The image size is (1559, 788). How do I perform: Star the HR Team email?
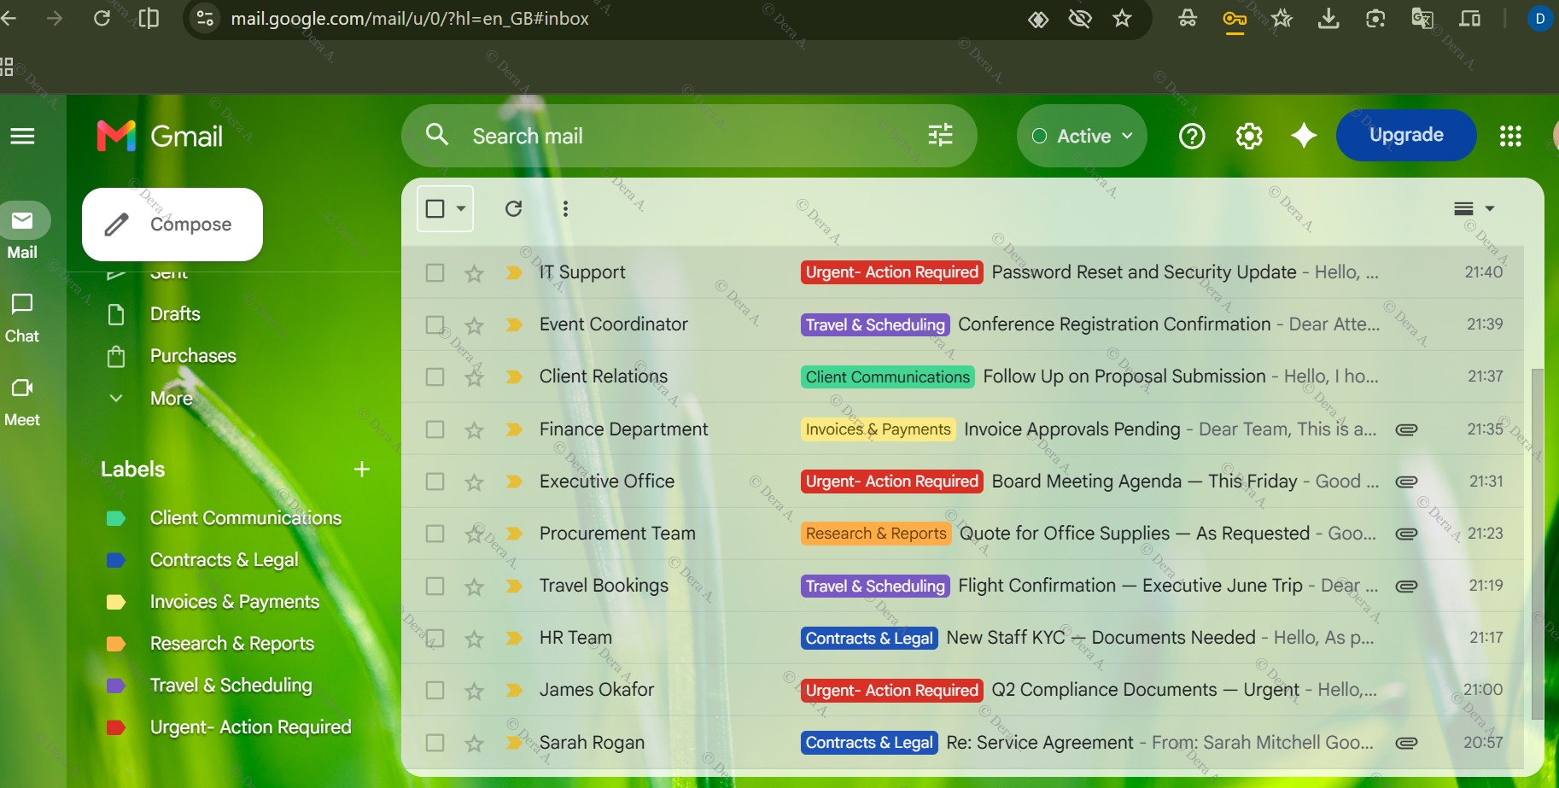pos(475,638)
